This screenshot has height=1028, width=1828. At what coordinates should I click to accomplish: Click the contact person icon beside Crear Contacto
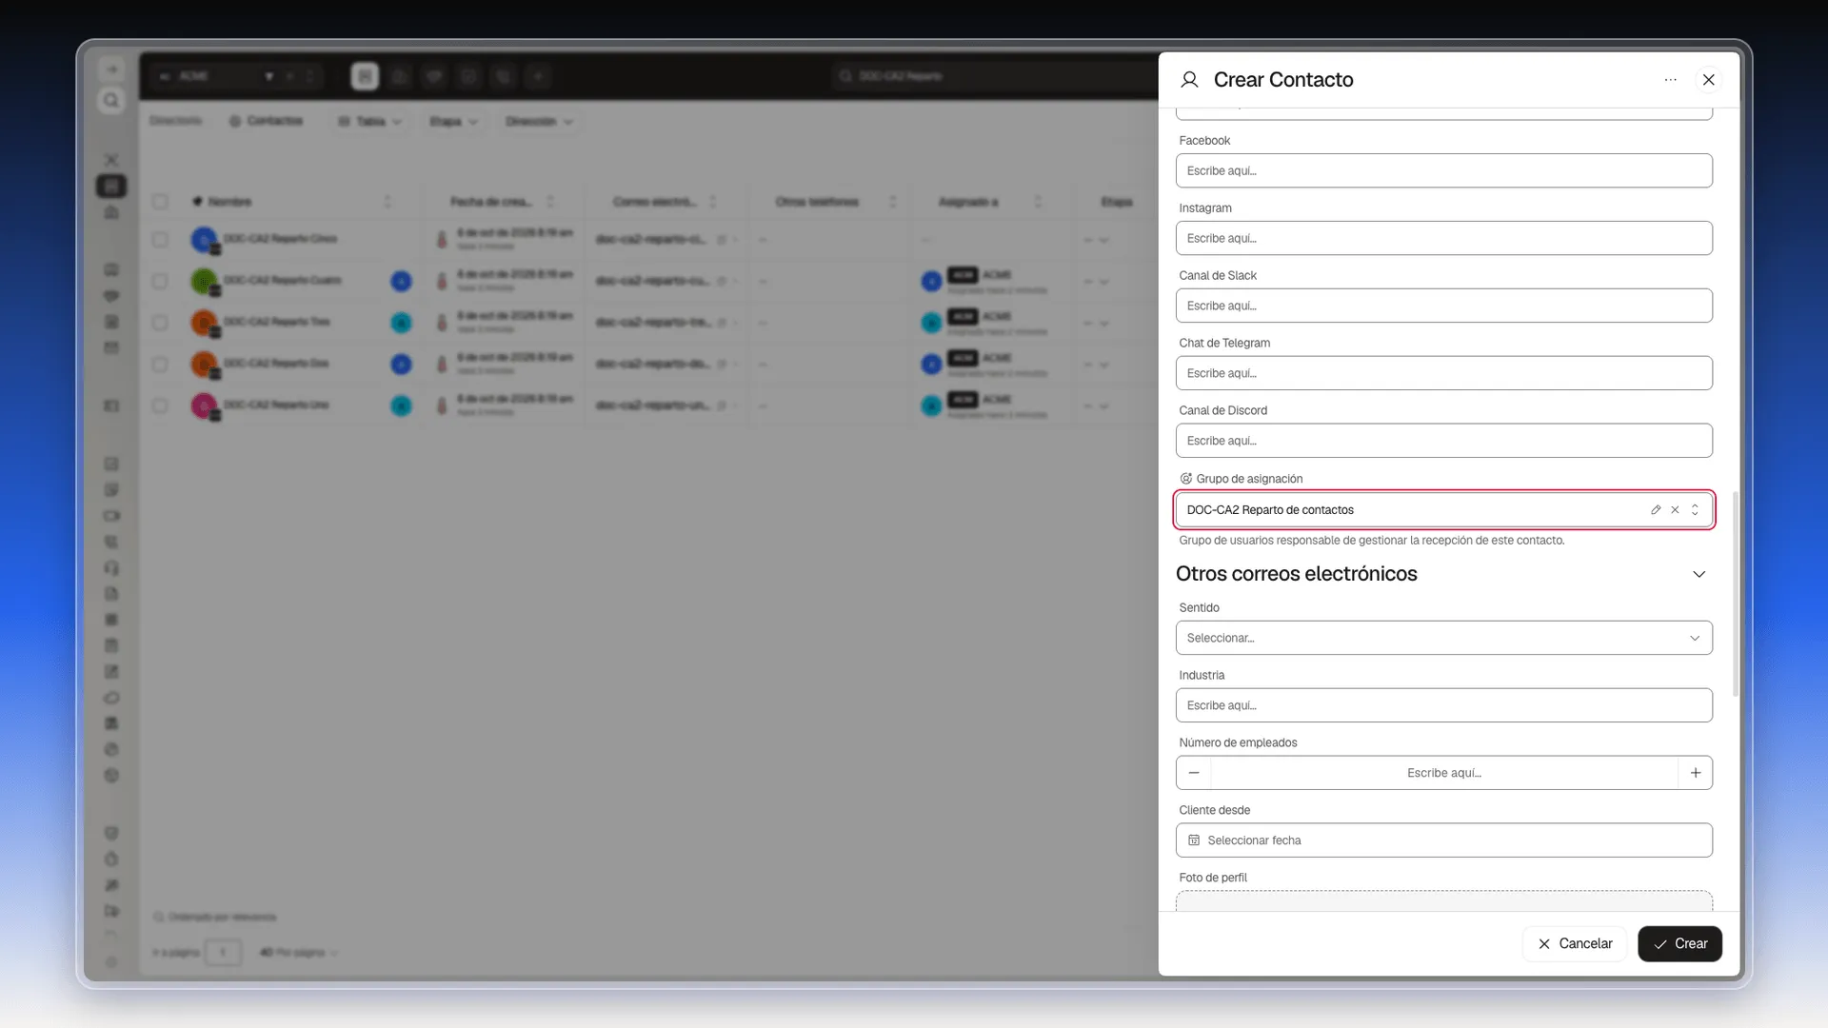pos(1189,80)
